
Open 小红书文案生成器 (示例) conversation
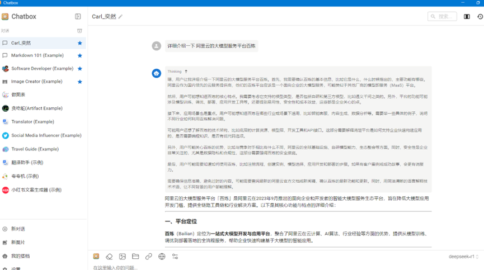[43, 190]
